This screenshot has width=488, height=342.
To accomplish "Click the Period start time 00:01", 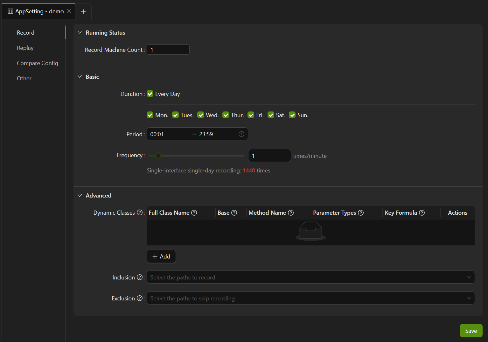I will [x=157, y=134].
